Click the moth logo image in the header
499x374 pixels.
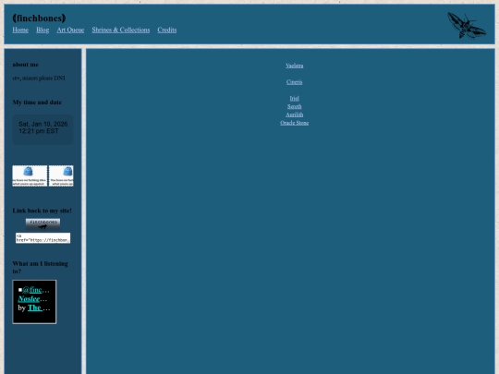(467, 25)
